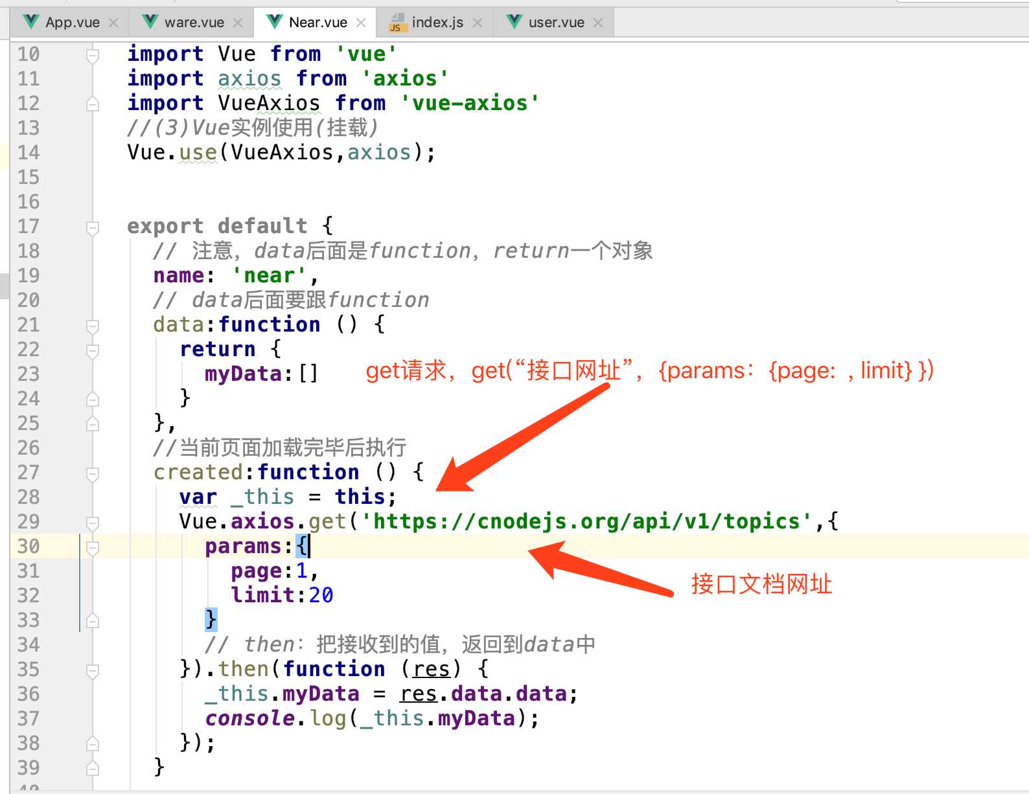Collapse params object fold at line 30
Screen dimensions: 1029x794
click(93, 547)
